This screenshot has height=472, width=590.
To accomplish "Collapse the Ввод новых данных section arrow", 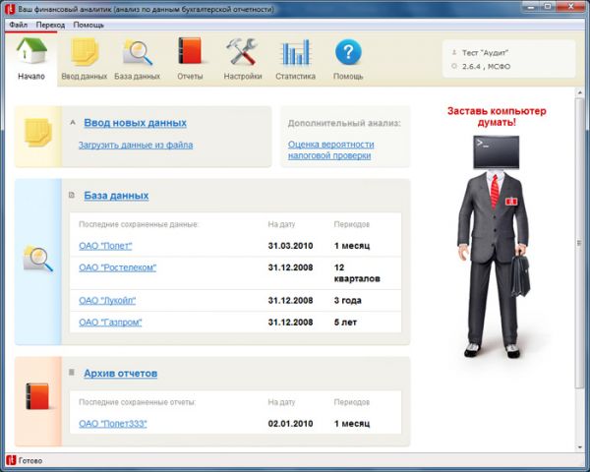I will coord(73,122).
